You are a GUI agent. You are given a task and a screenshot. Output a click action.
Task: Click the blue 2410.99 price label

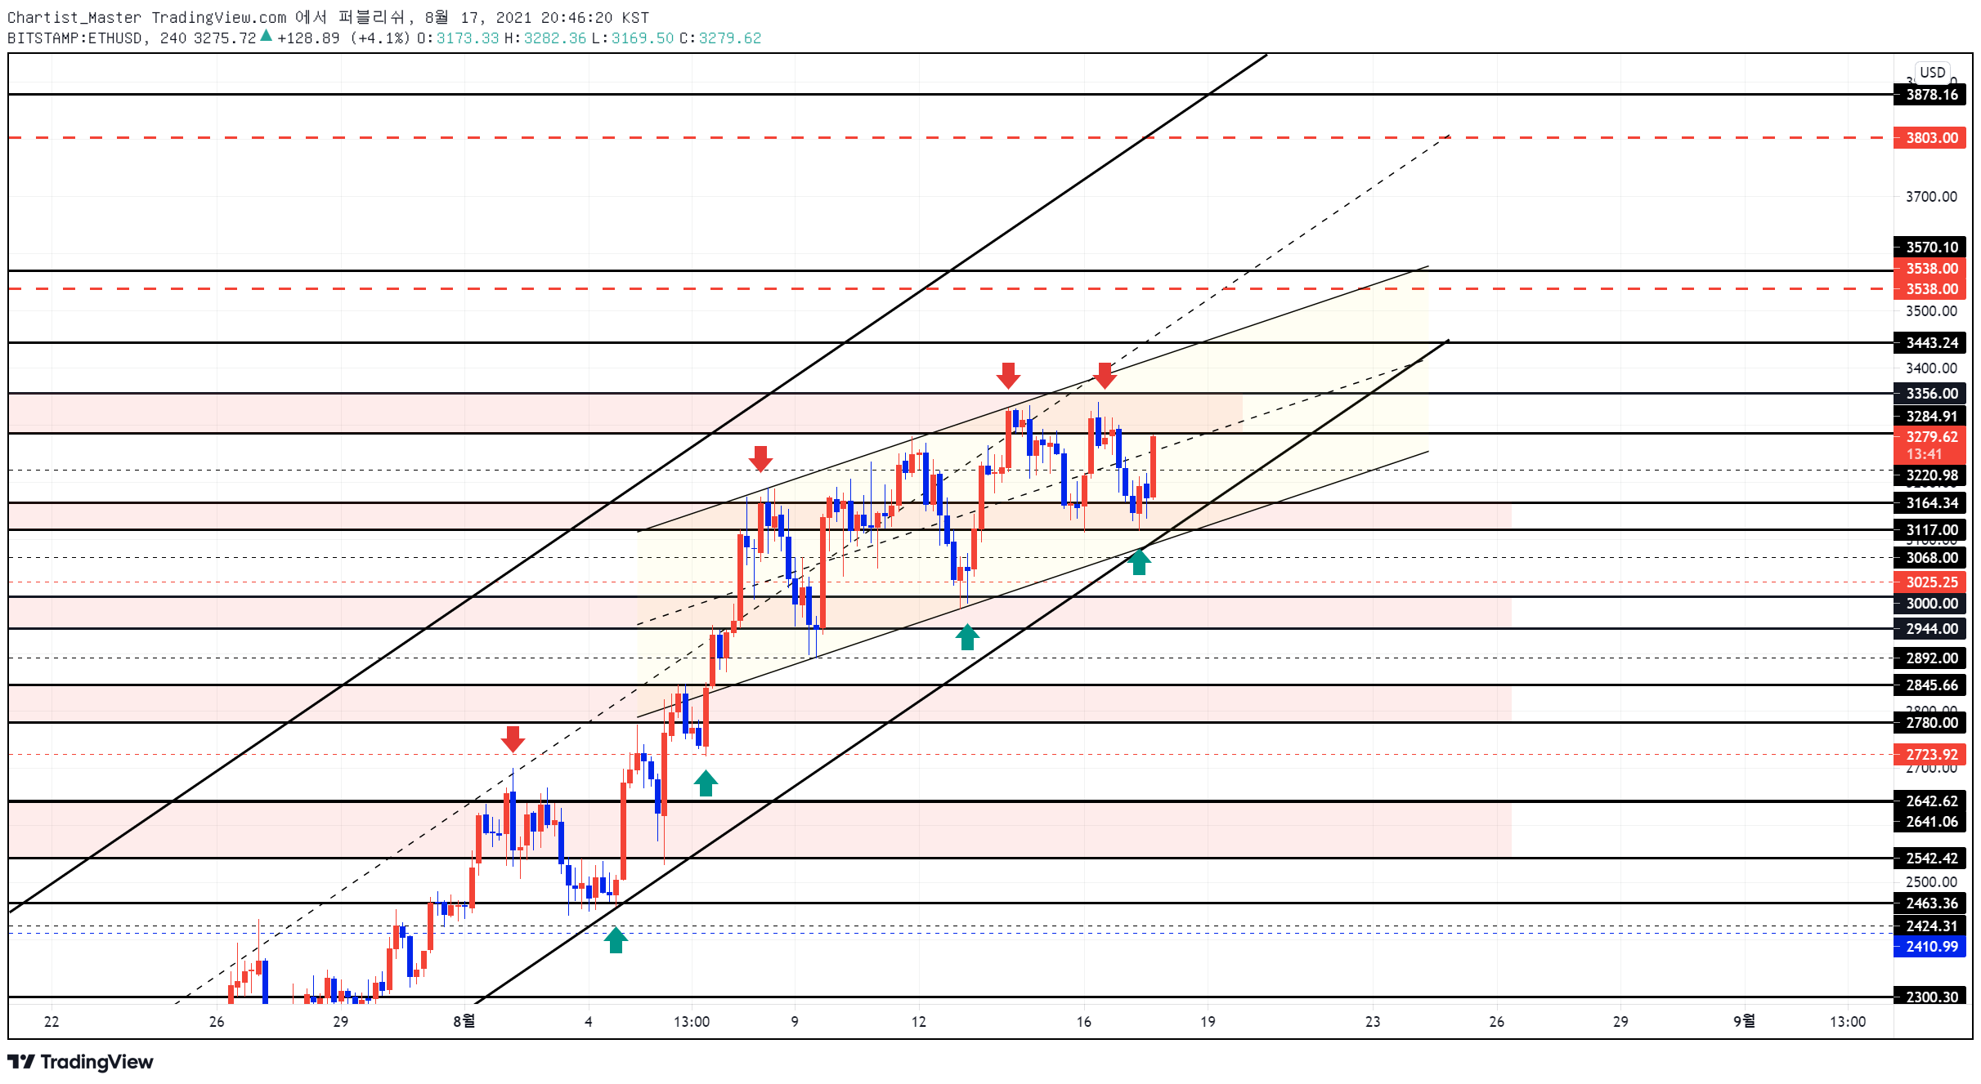1930,947
